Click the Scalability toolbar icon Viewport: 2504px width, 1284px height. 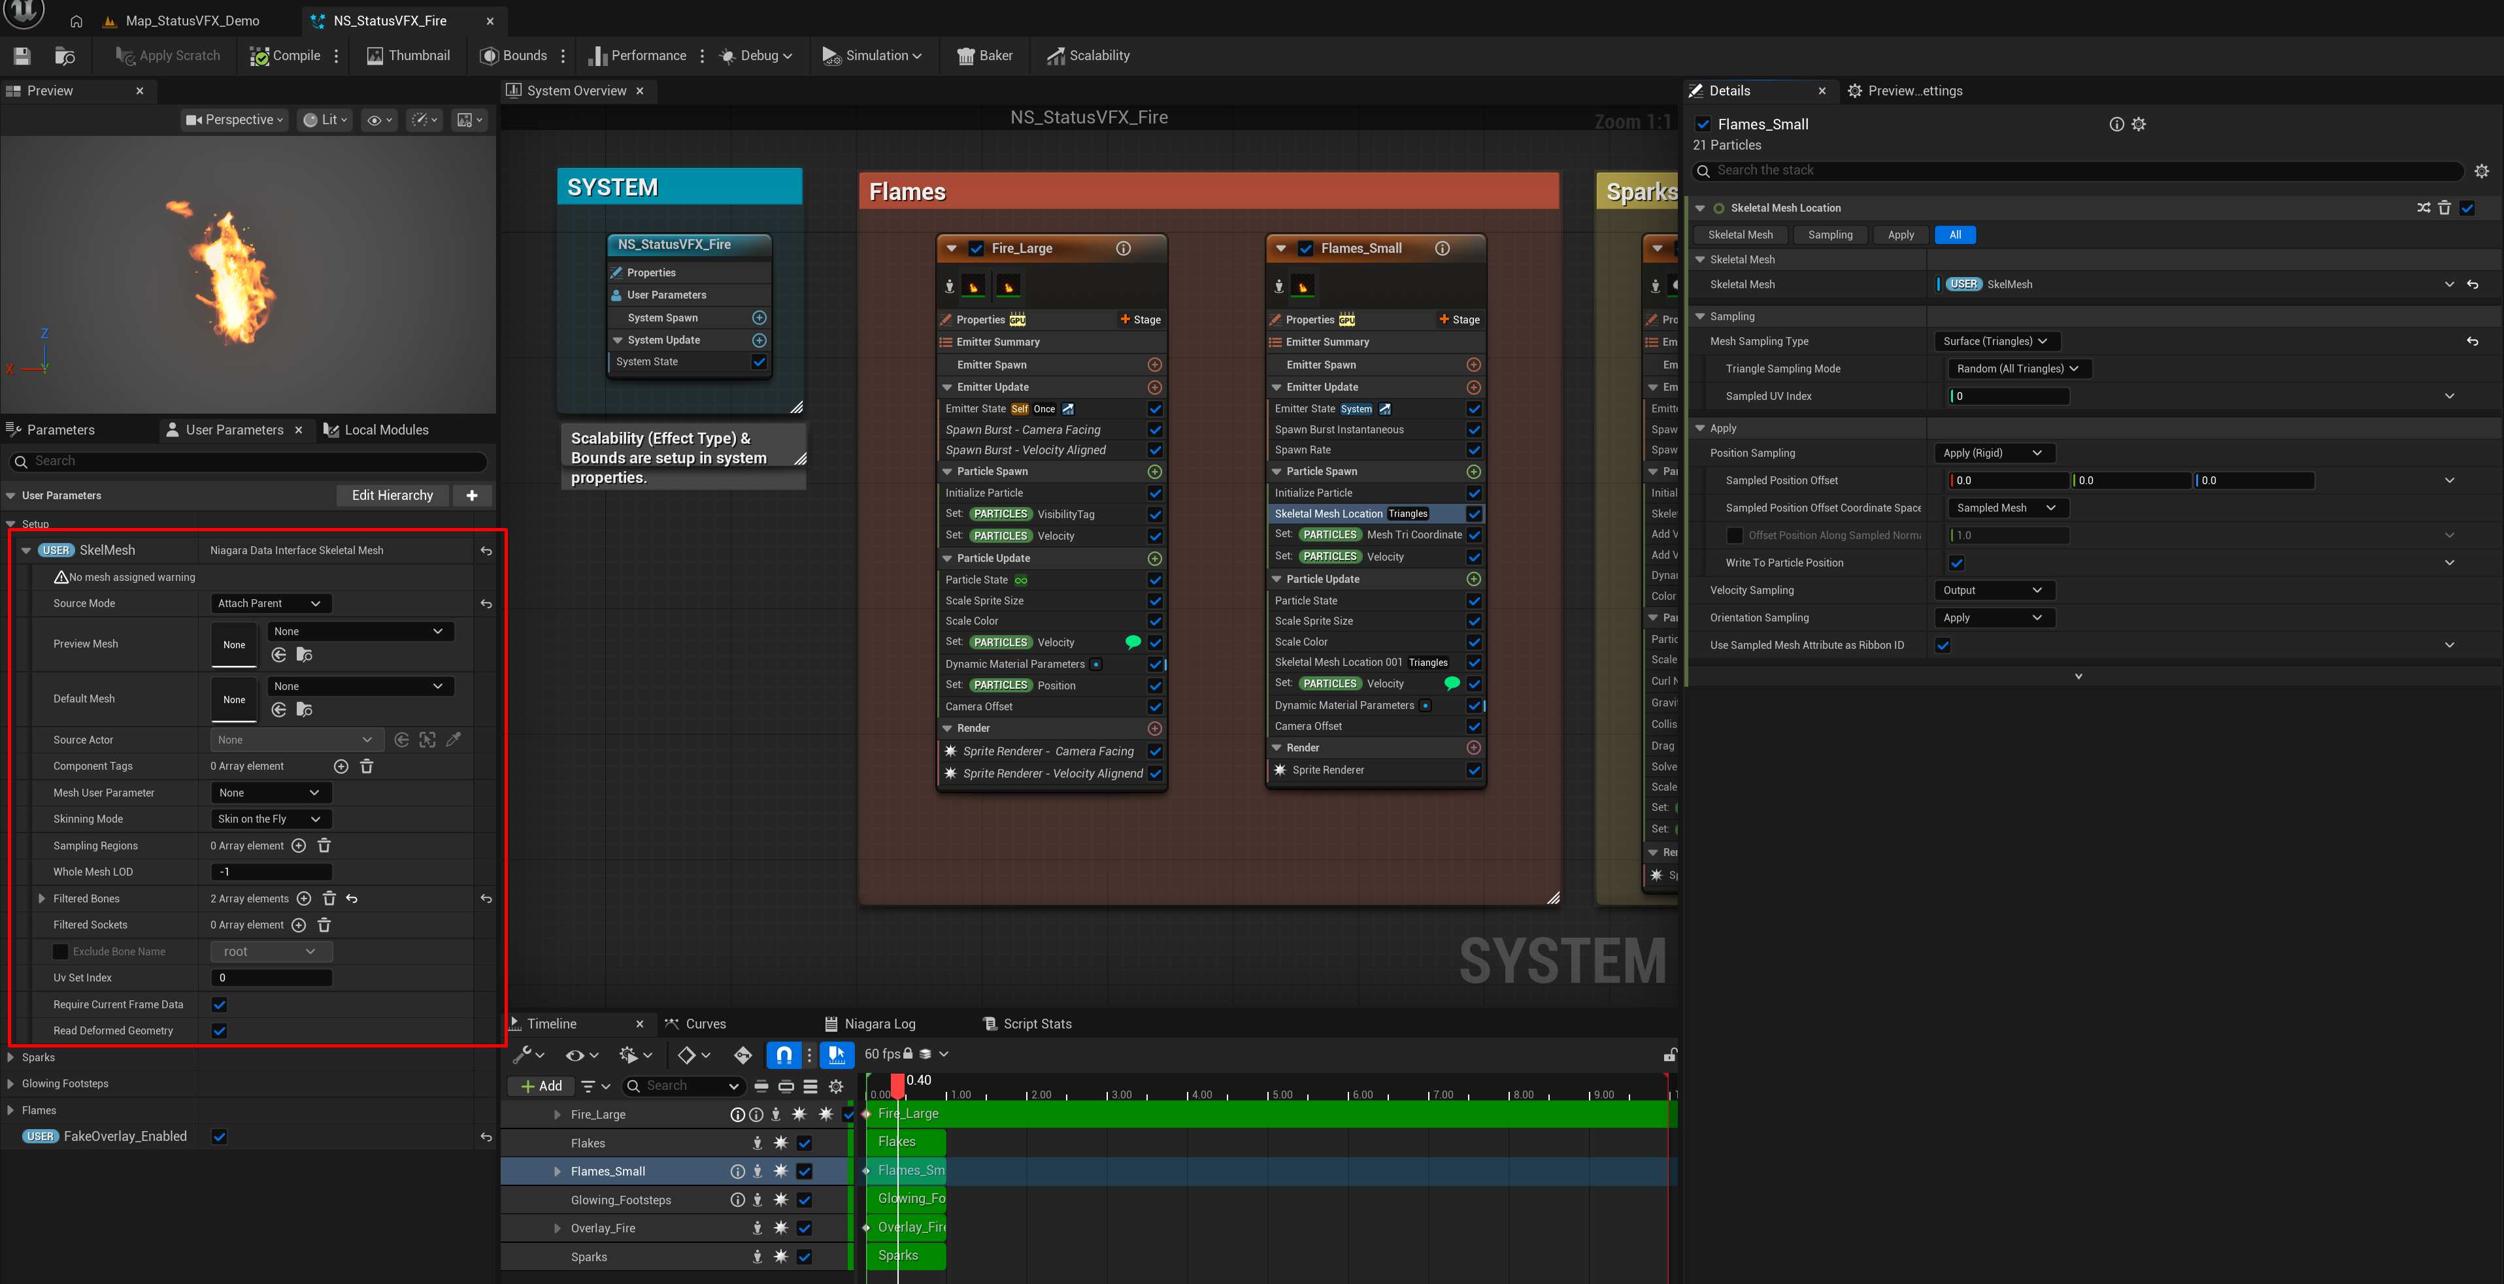[x=1056, y=56]
